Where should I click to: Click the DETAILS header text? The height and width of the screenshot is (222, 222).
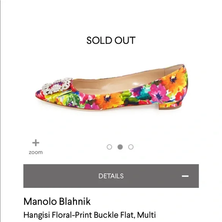pos(111,176)
